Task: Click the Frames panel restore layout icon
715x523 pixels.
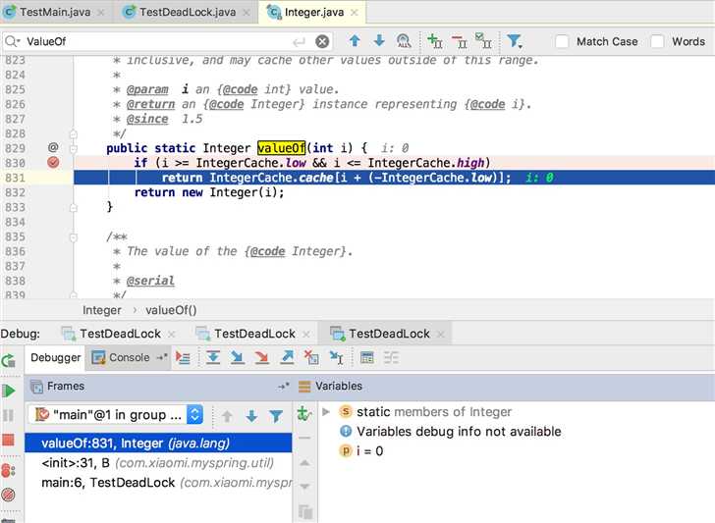Action: point(283,387)
